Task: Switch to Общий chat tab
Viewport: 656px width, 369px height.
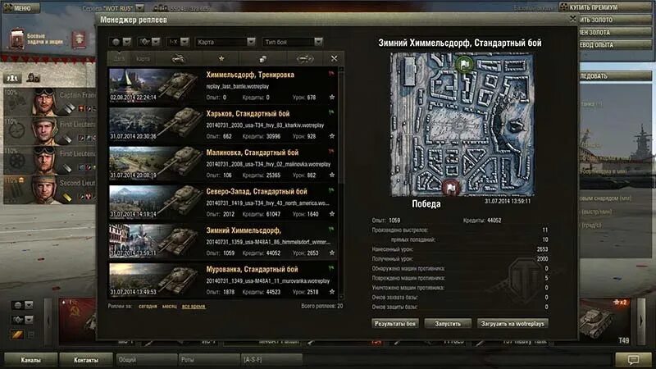Action: click(146, 359)
